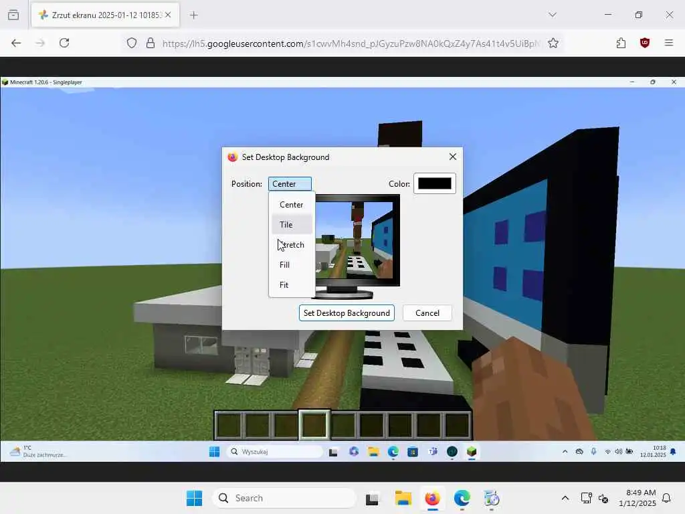
Task: Choose Stretch from the position list
Action: [292, 245]
